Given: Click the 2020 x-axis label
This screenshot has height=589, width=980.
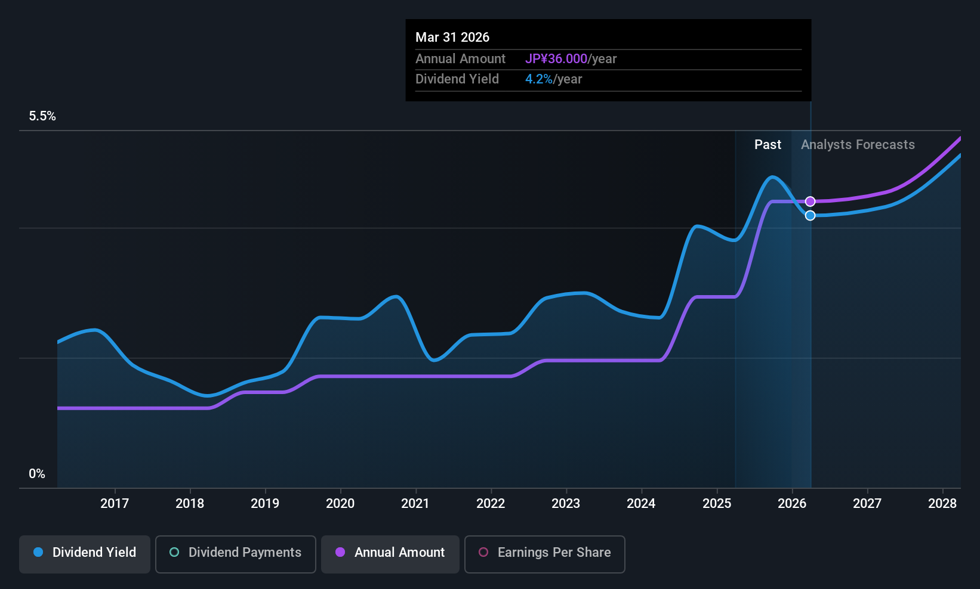Looking at the screenshot, I should tap(340, 503).
